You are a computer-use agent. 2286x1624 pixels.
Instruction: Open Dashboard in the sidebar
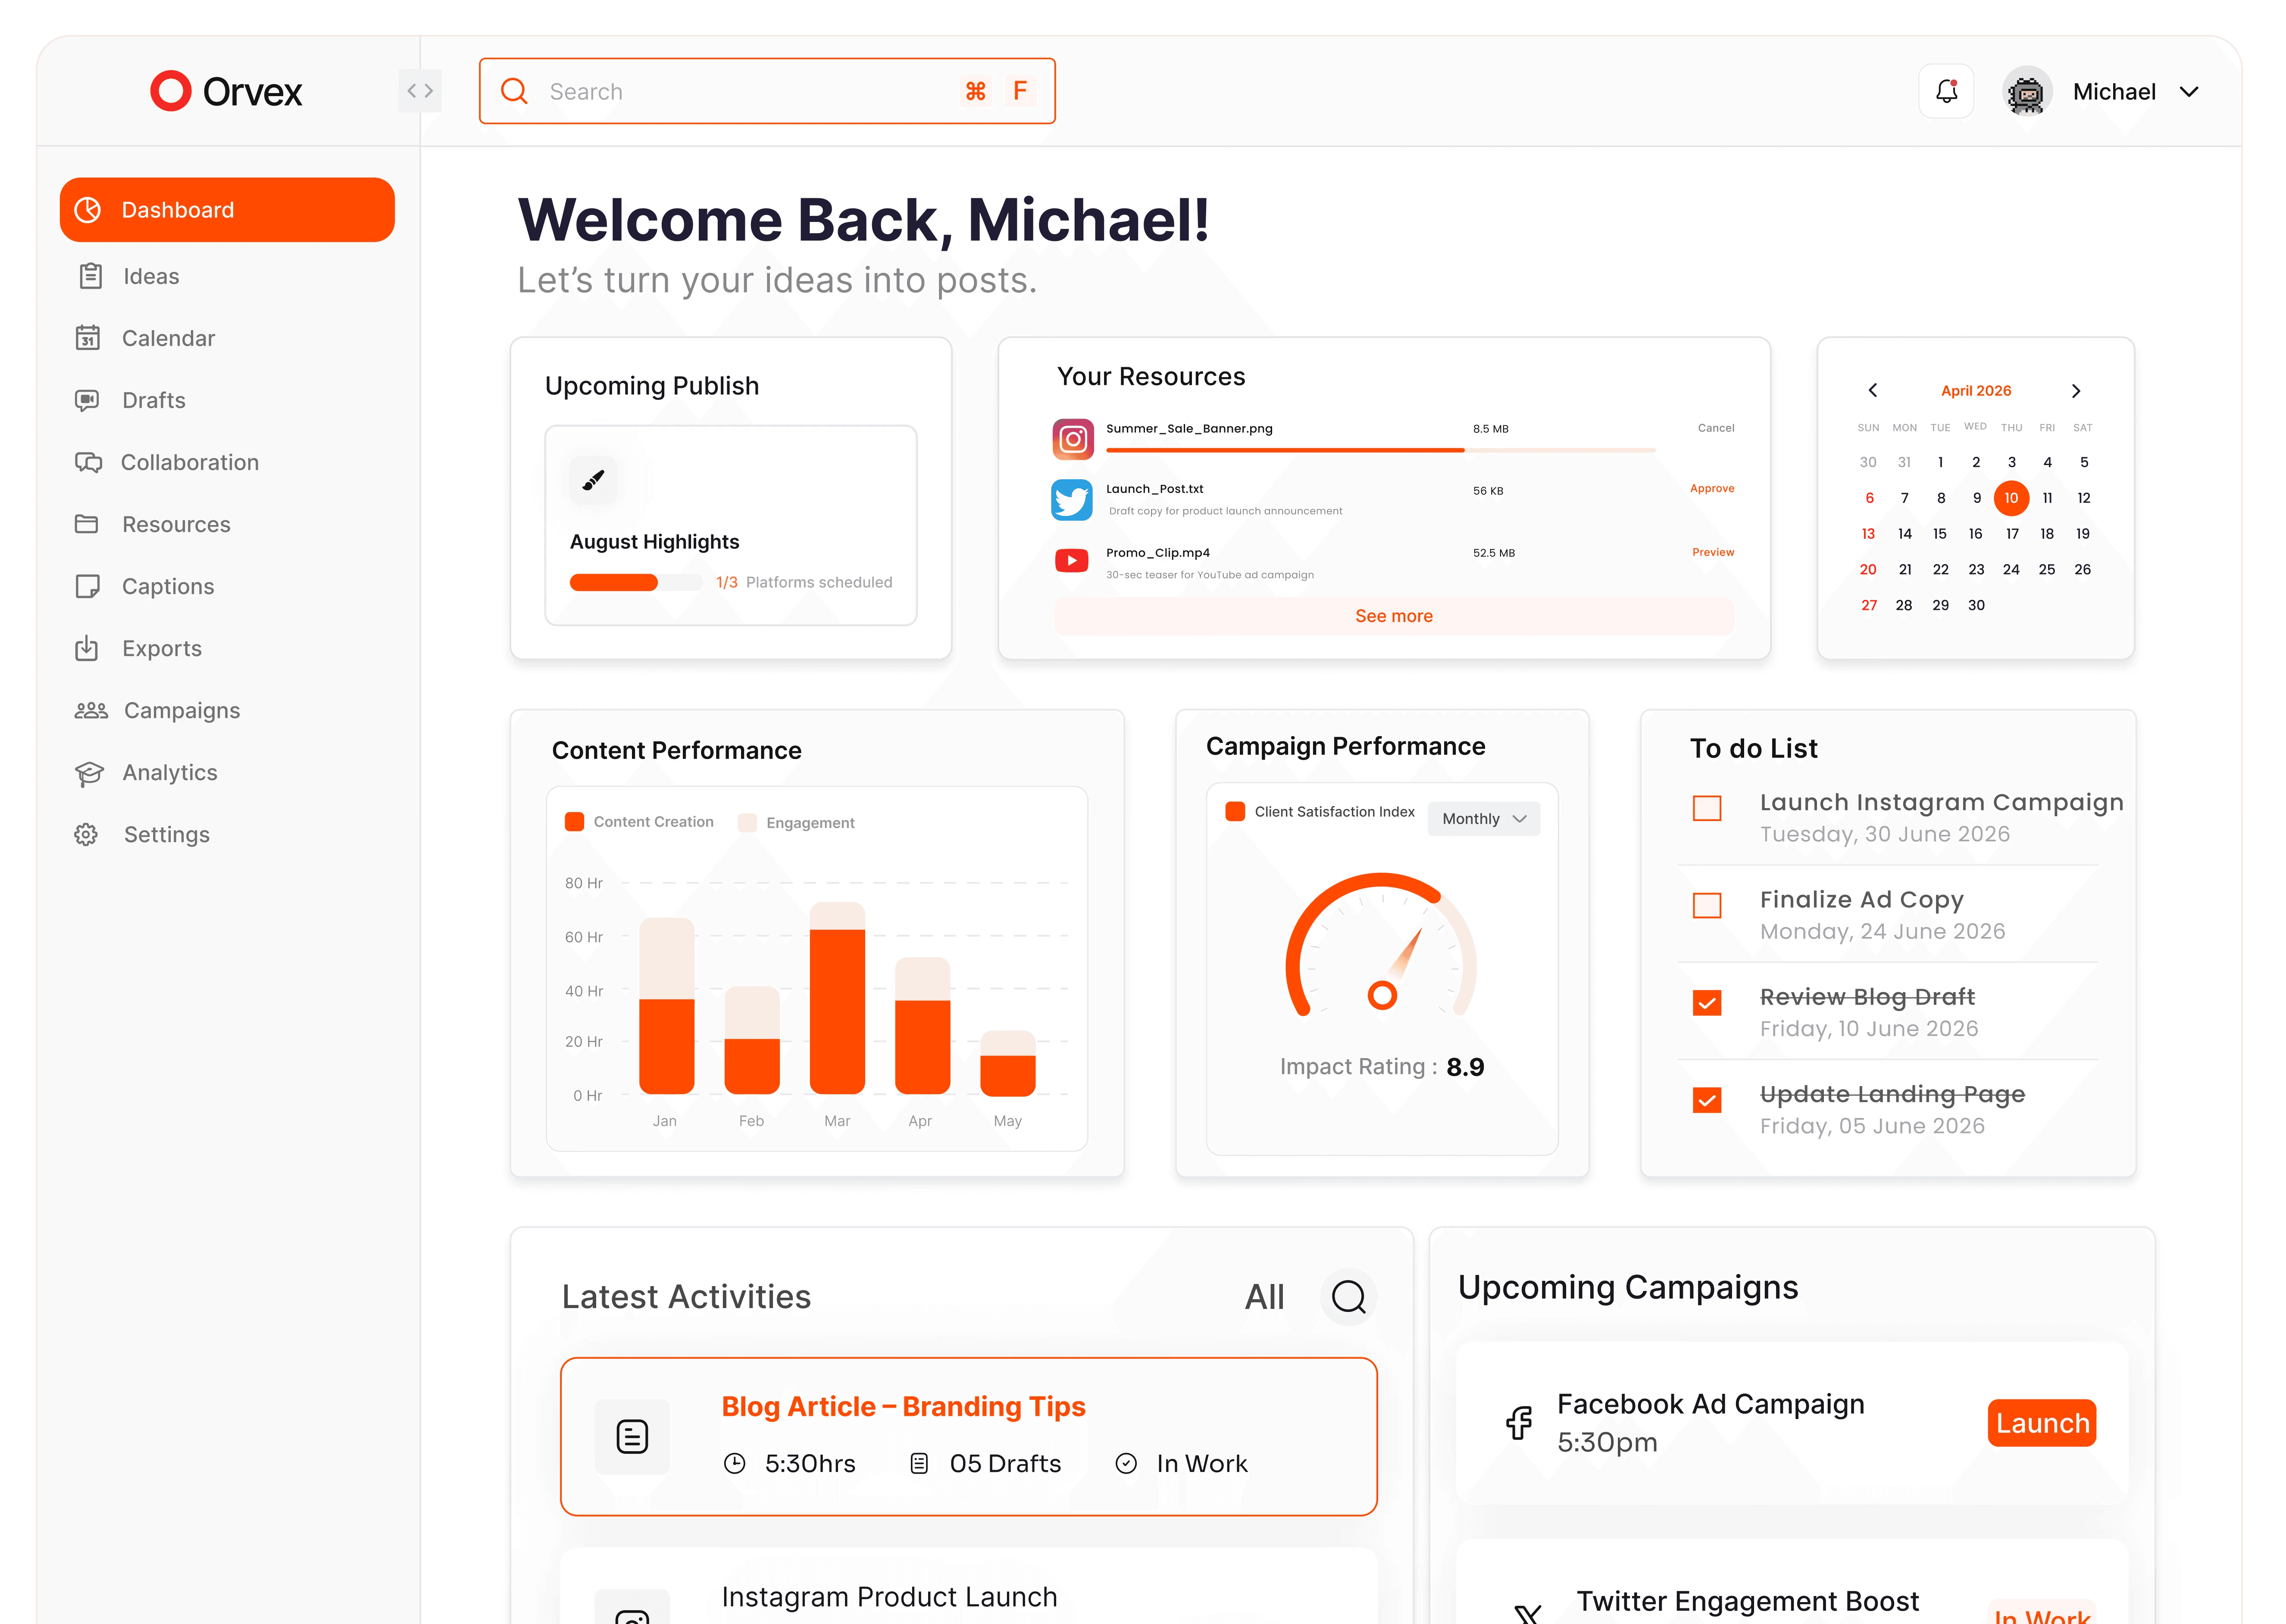pos(227,210)
